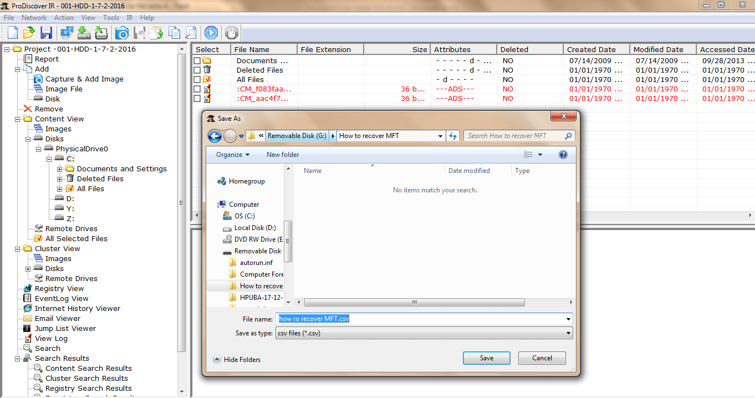Click the Help question mark in Save As
The width and height of the screenshot is (755, 398).
tap(563, 155)
